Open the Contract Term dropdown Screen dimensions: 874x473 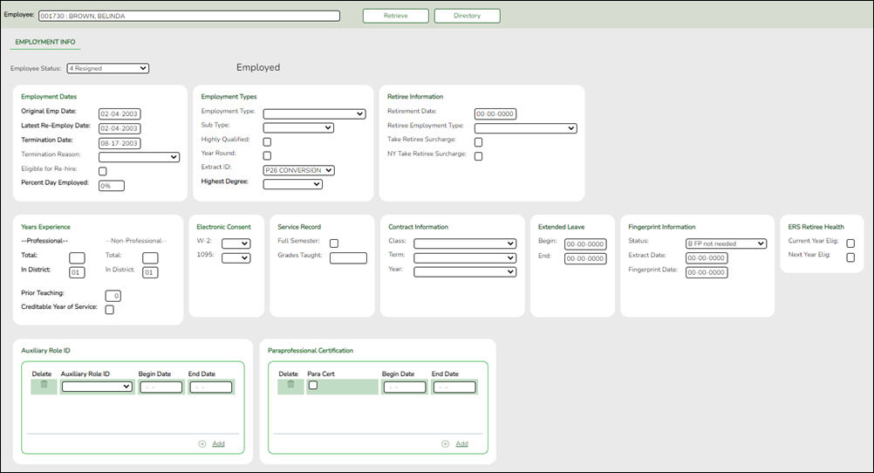pyautogui.click(x=465, y=257)
